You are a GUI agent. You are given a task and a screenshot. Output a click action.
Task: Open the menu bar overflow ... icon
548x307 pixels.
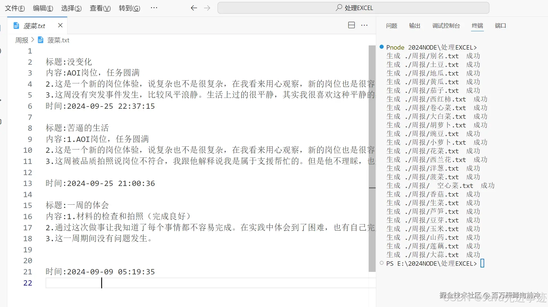coord(154,8)
